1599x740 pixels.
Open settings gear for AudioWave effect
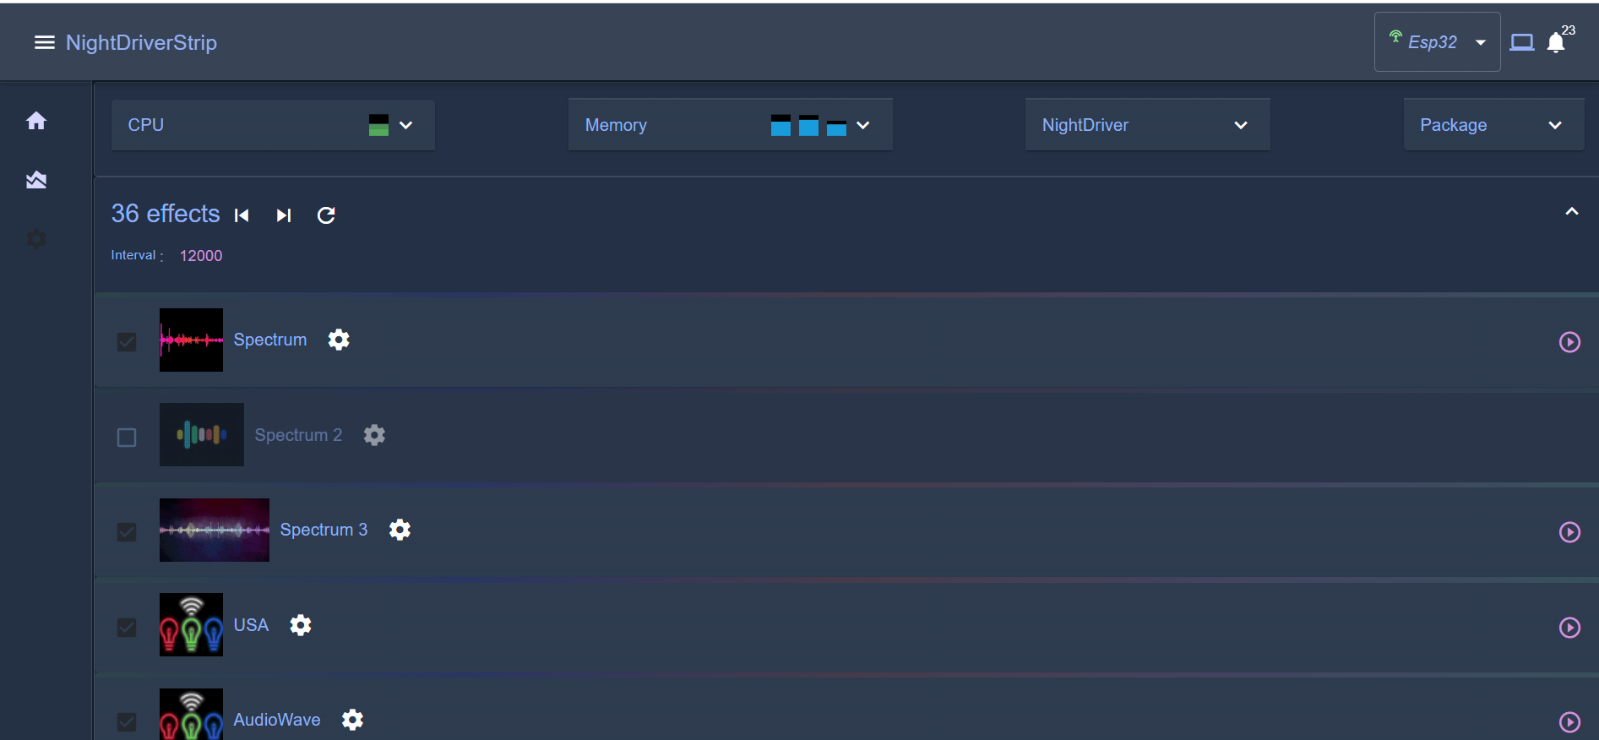point(352,720)
